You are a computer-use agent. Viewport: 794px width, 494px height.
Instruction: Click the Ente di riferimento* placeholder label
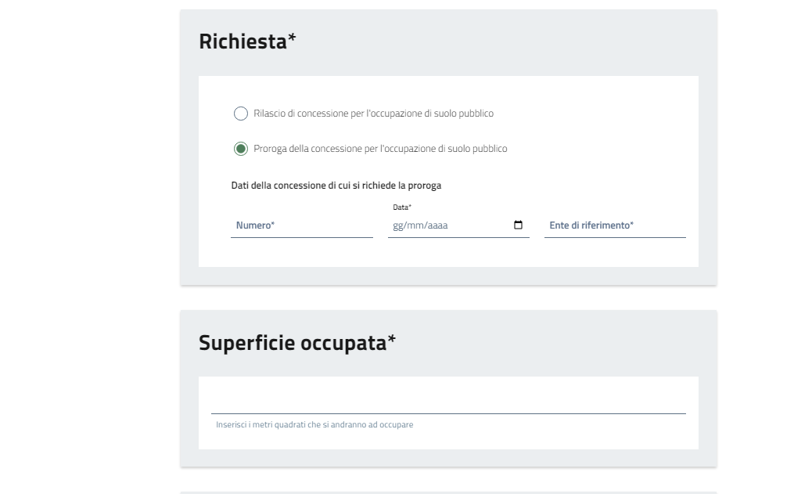pos(591,225)
